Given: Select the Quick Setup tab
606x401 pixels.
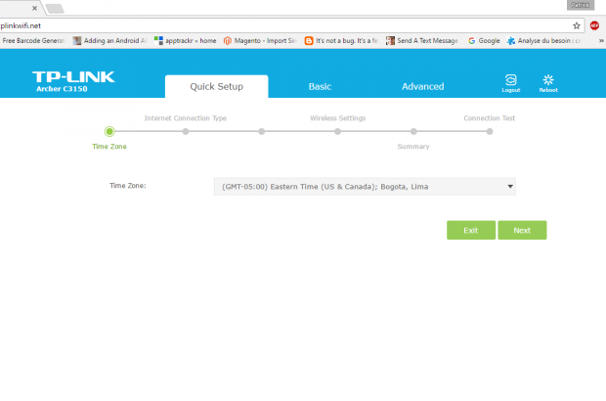Looking at the screenshot, I should pyautogui.click(x=216, y=86).
